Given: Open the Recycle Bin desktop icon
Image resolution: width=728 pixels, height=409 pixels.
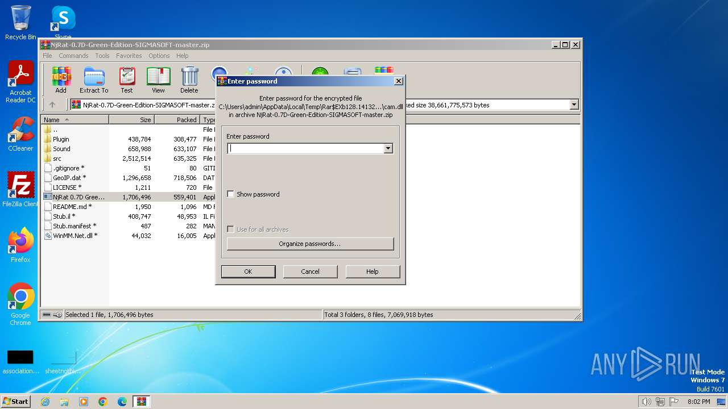Looking at the screenshot, I should point(20,23).
